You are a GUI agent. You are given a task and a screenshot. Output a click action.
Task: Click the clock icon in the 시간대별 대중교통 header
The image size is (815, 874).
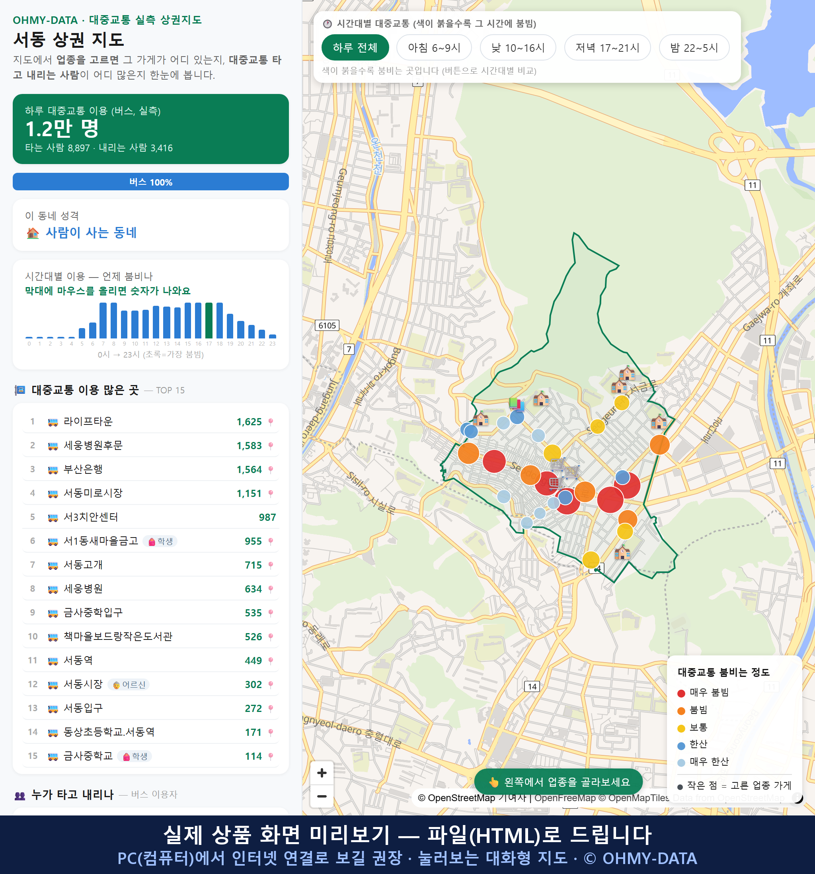pos(328,24)
